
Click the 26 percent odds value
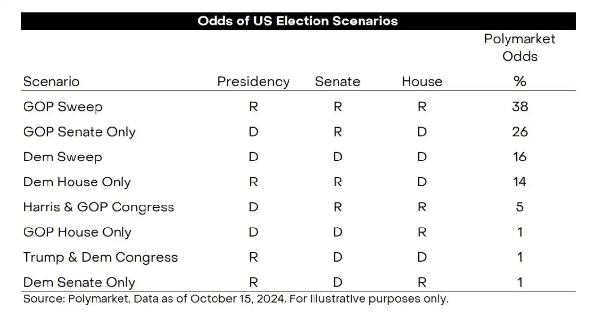click(519, 132)
